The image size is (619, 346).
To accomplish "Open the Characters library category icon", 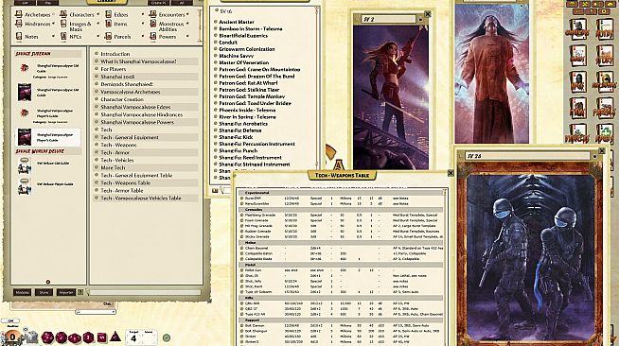I will [63, 14].
